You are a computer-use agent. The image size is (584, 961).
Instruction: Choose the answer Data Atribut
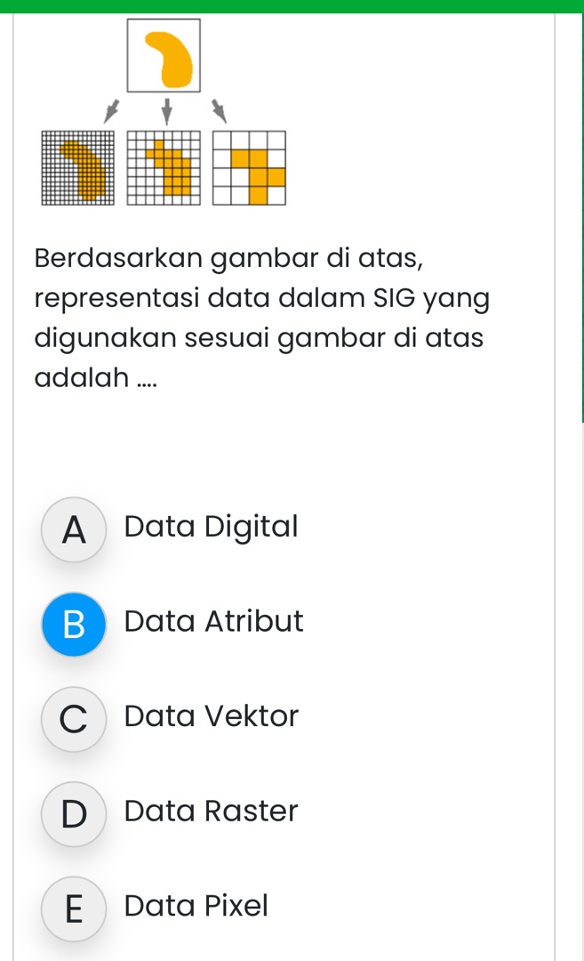(x=214, y=621)
